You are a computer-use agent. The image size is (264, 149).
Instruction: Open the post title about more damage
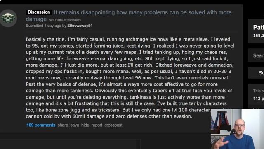tap(129, 16)
